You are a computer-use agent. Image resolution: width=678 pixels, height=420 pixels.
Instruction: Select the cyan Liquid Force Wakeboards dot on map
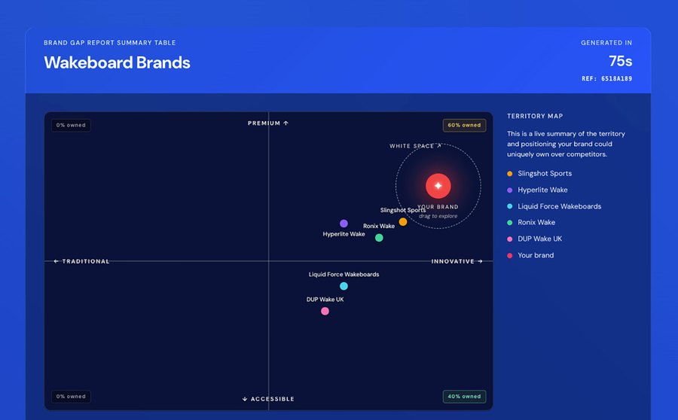(344, 286)
